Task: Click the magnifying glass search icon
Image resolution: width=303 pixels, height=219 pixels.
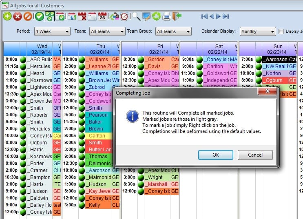Action: [136, 16]
